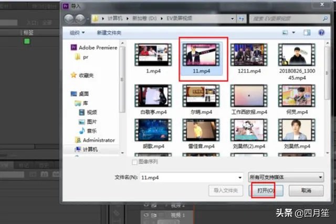This screenshot has width=336, height=224.
Task: Click the 取消 cancel button
Action: [x=306, y=190]
